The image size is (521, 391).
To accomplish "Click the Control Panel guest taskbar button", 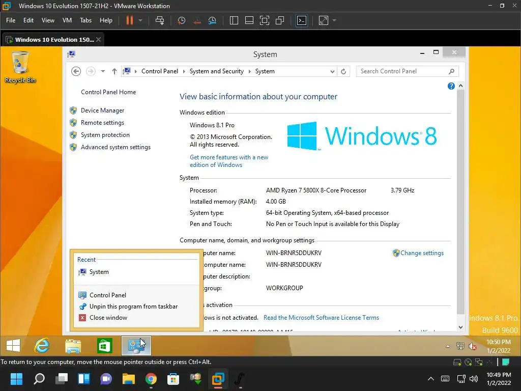I will click(136, 346).
